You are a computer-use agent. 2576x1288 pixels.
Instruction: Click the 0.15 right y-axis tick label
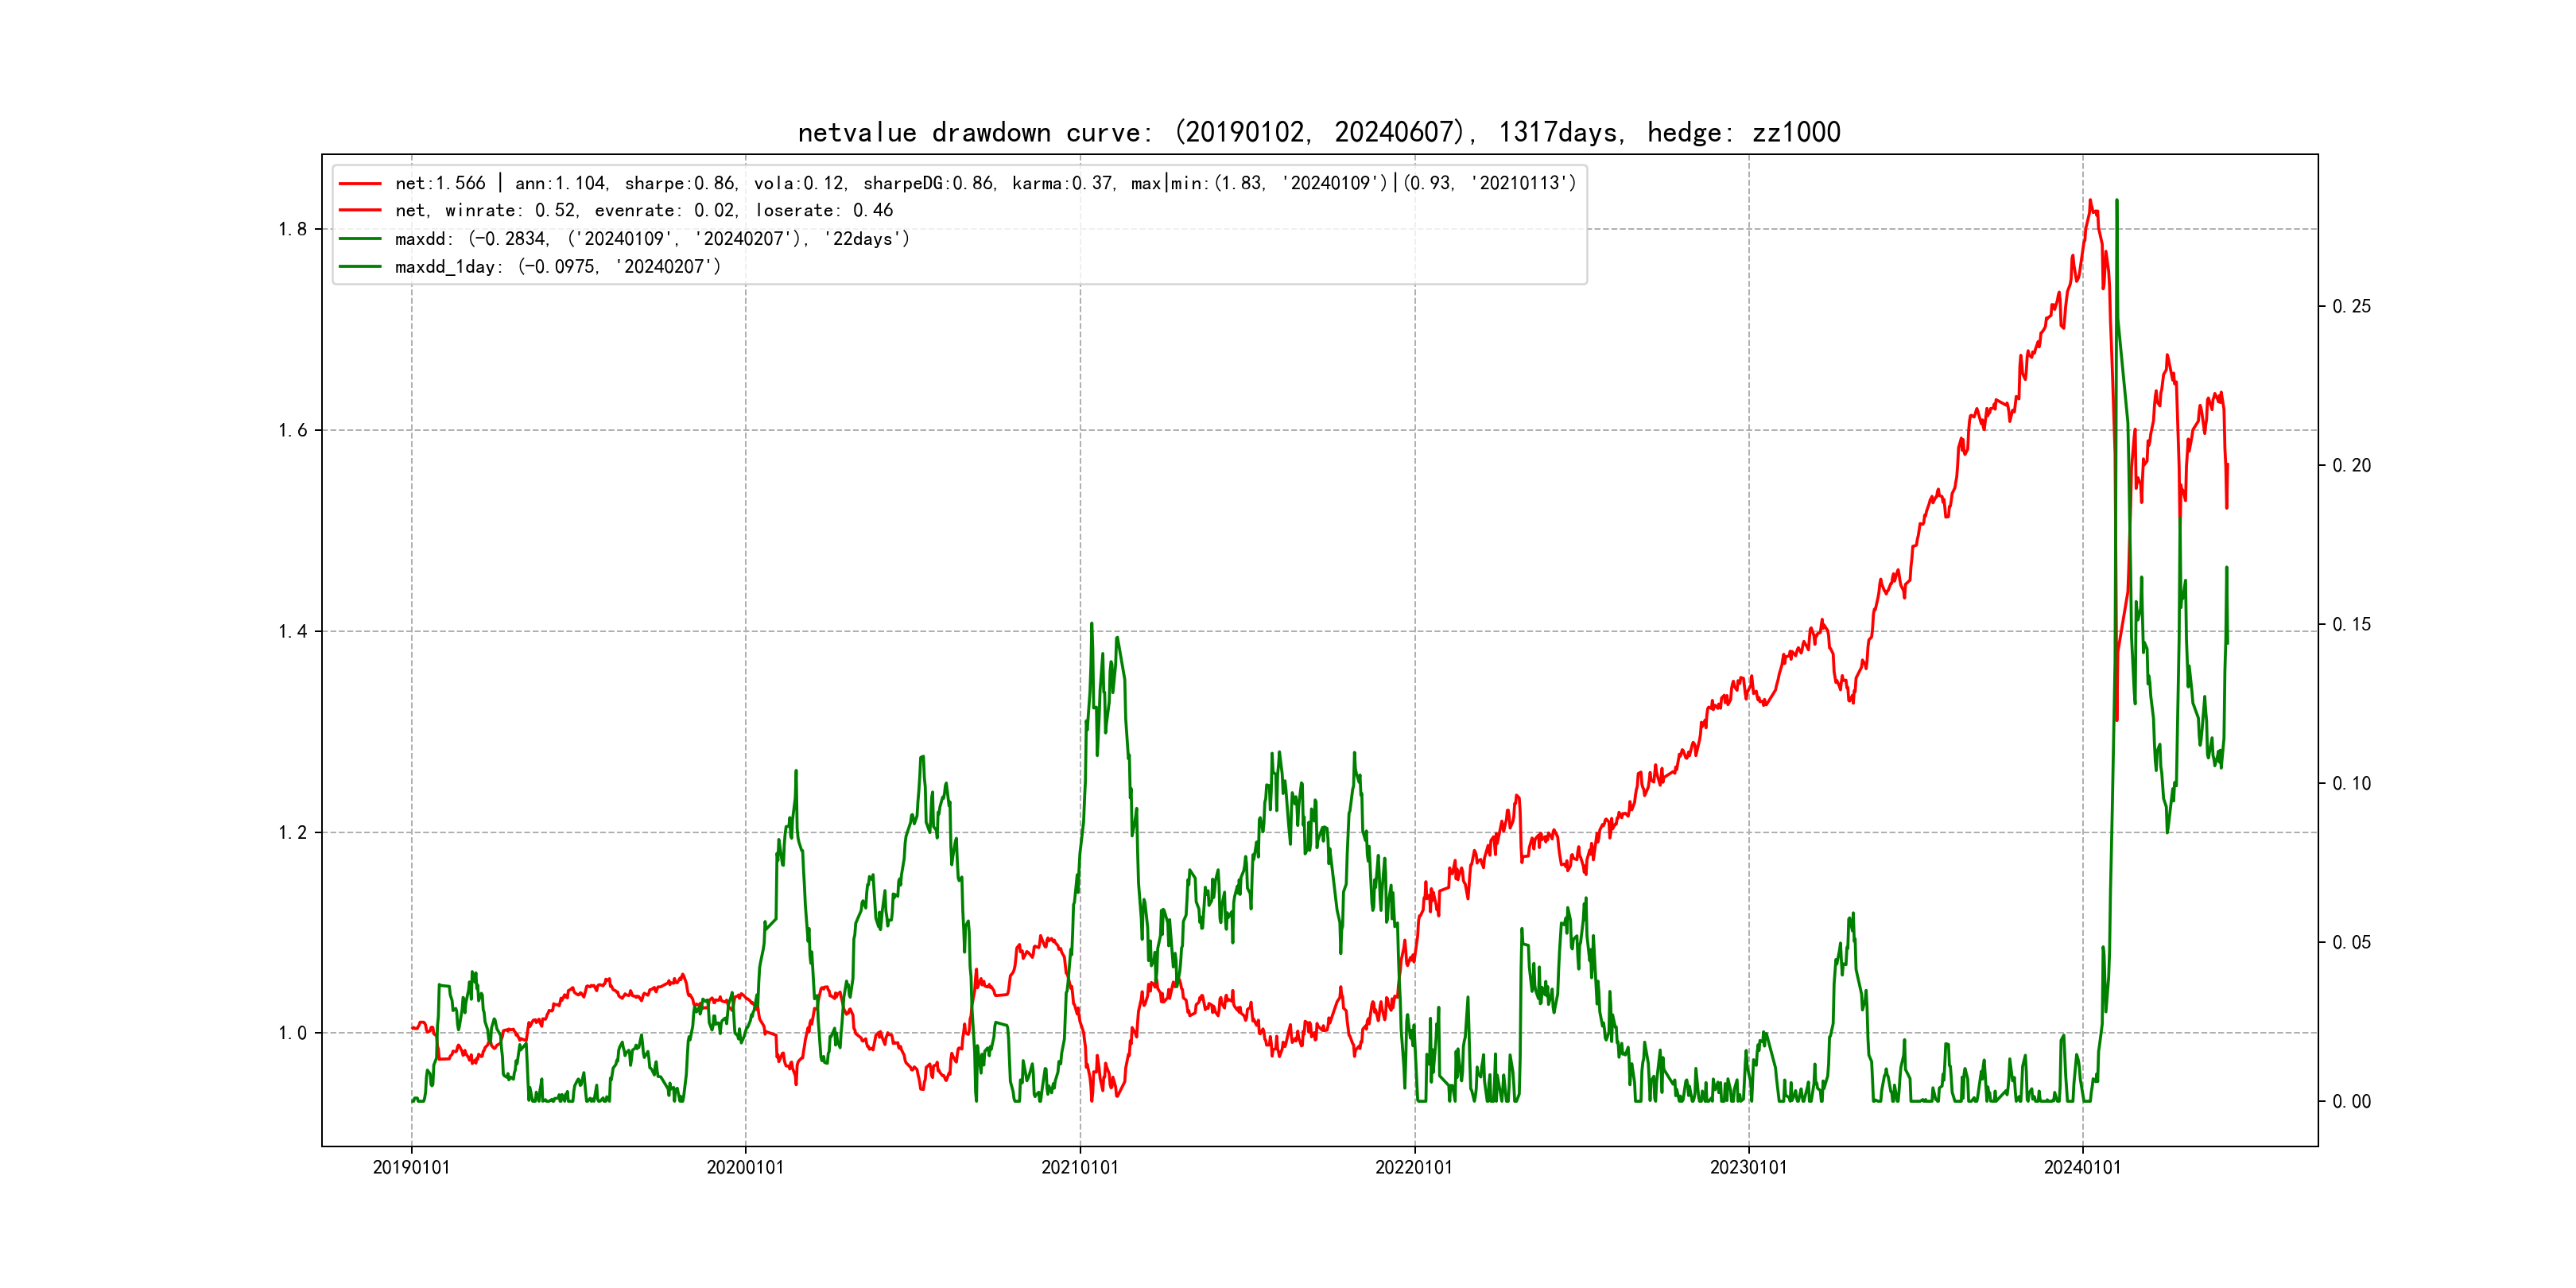[2351, 624]
